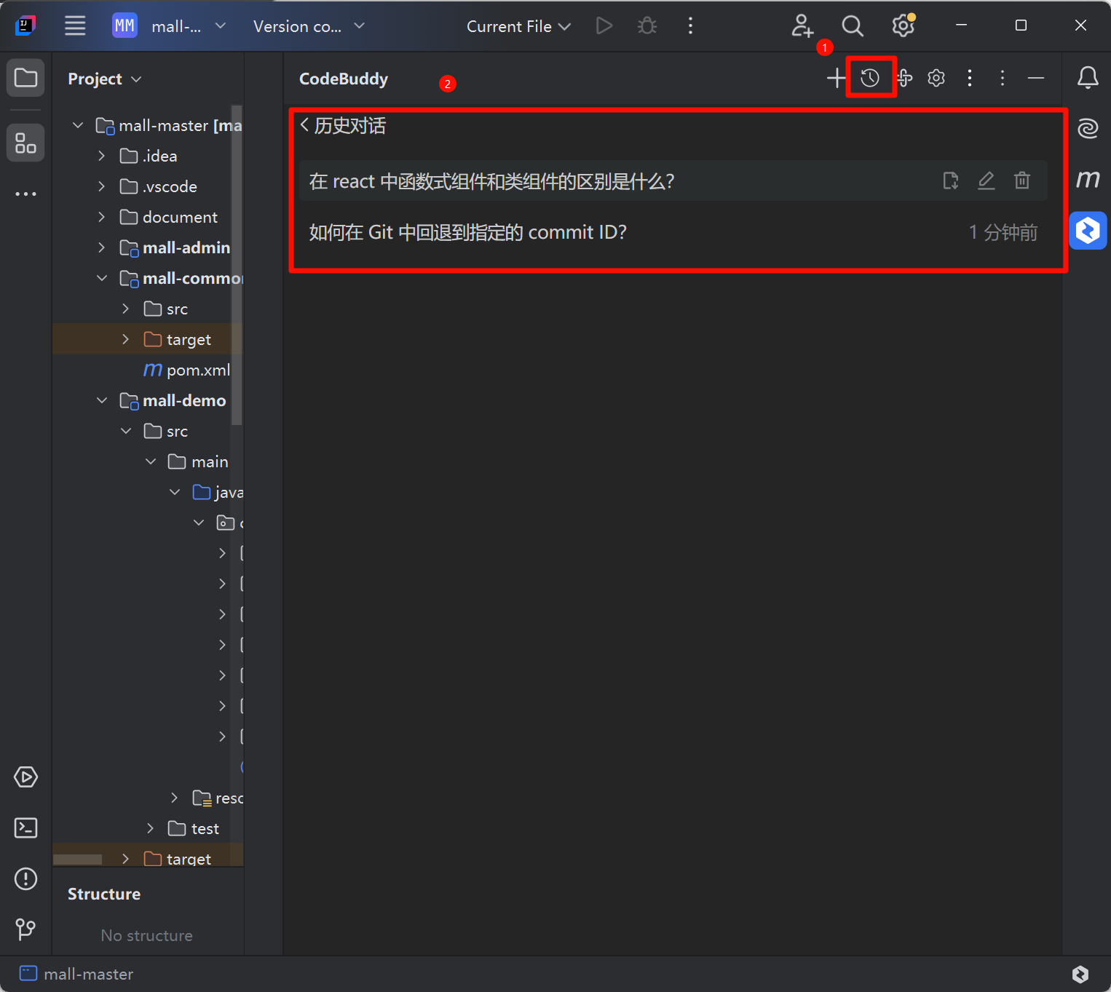The width and height of the screenshot is (1111, 992).
Task: Open the Git commit ID conversation
Action: pos(468,232)
